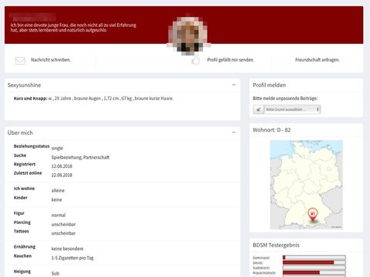
Task: Click 'Nachricht schreiben.' link
Action: tap(51, 60)
